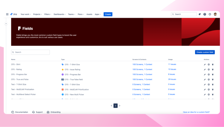Click the CFS - True False field type text

point(74,80)
